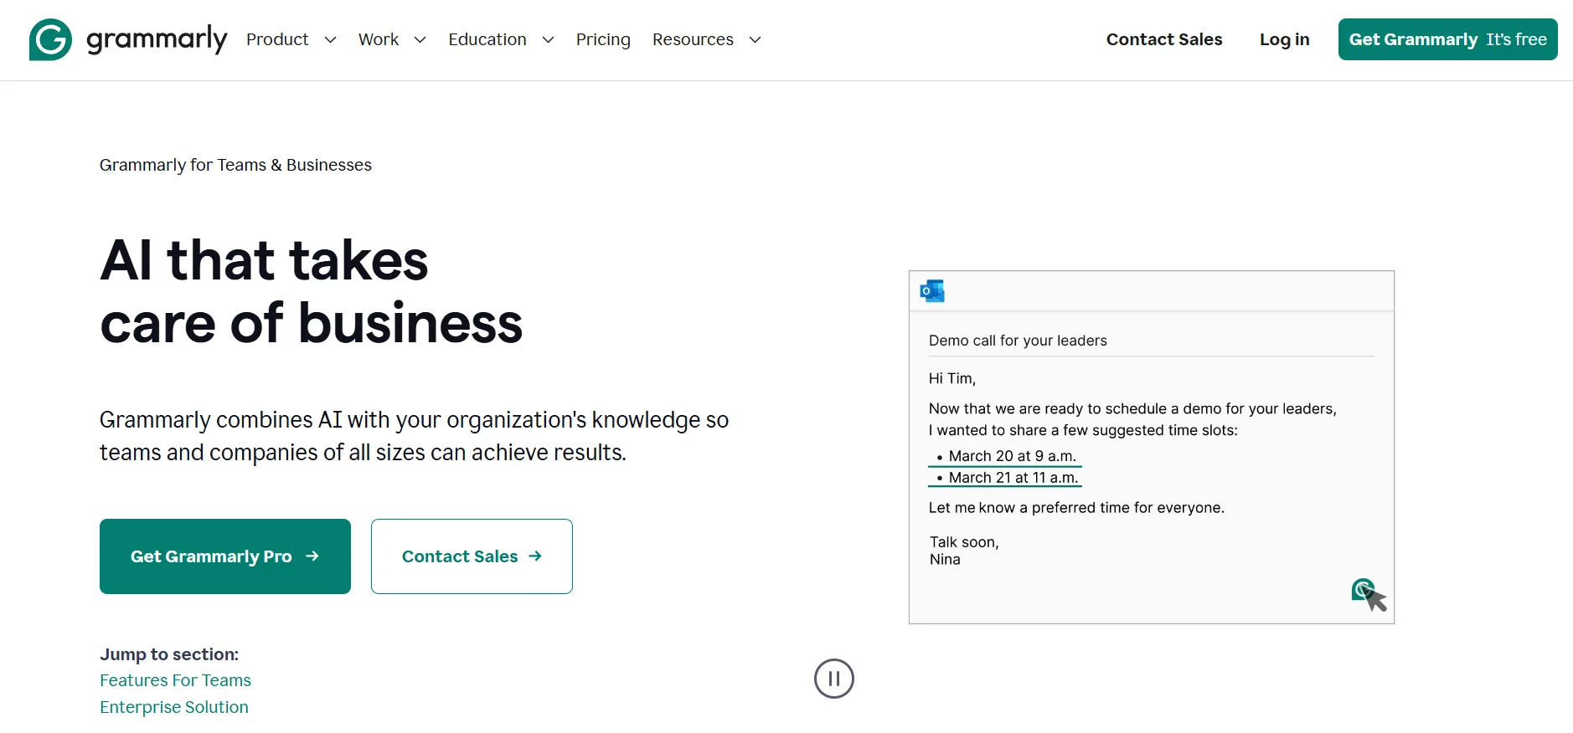Pause the hero animation

point(834,679)
